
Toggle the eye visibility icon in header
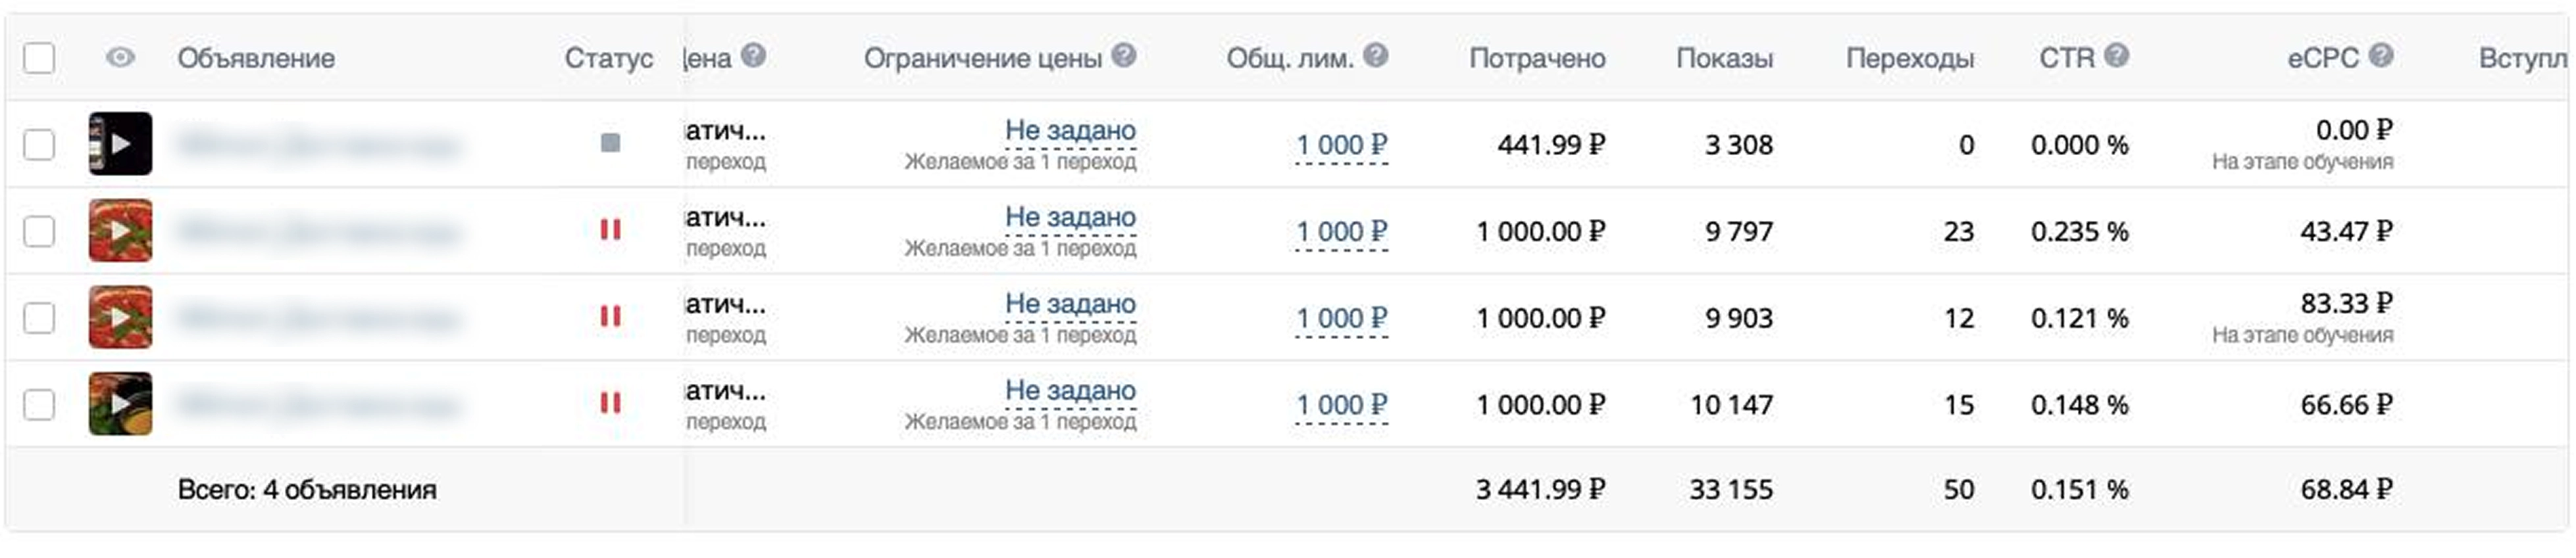click(x=120, y=58)
